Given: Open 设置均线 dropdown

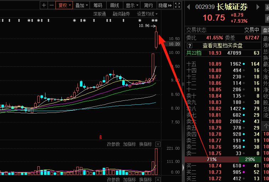Looking at the screenshot, I should tap(147, 14).
